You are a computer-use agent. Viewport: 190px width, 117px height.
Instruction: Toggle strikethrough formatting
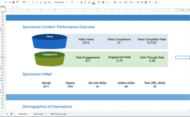click(x=89, y=2)
